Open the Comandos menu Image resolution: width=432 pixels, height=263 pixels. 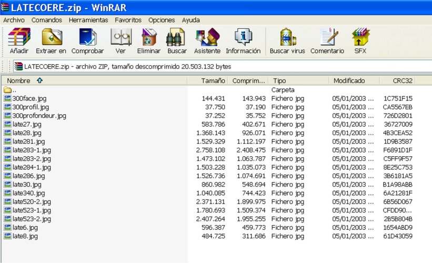pos(46,20)
